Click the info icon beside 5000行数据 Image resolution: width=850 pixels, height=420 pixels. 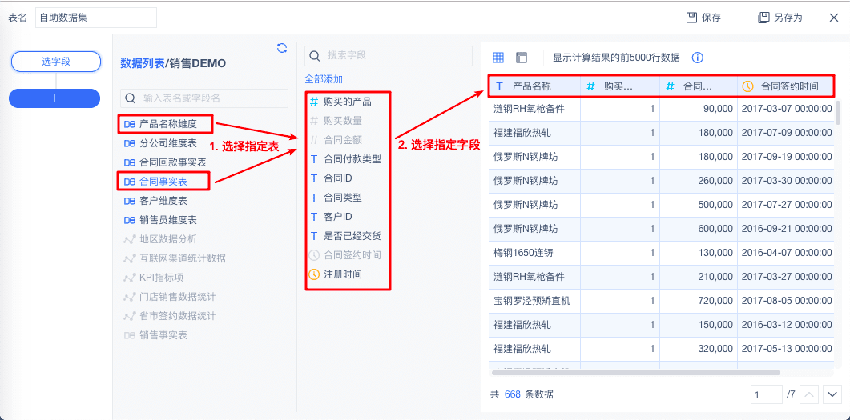tap(698, 57)
